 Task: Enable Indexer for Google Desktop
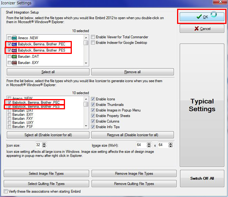click(93, 43)
